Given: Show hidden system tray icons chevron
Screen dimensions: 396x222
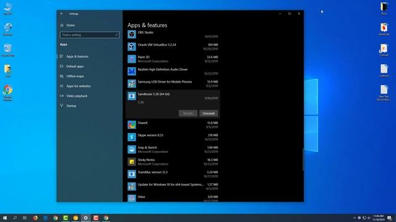Looking at the screenshot, I should point(355,218).
